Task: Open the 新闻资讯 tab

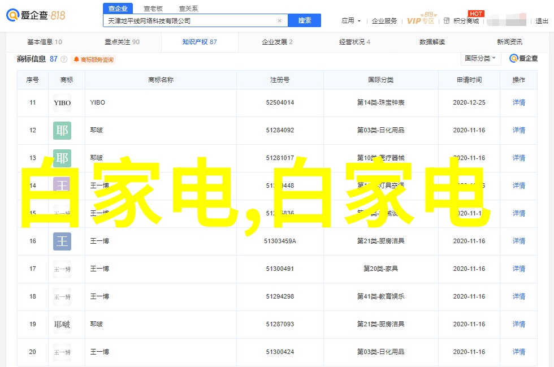Action: click(509, 42)
